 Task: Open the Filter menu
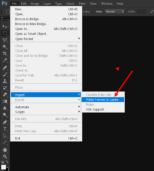(x=82, y=4)
